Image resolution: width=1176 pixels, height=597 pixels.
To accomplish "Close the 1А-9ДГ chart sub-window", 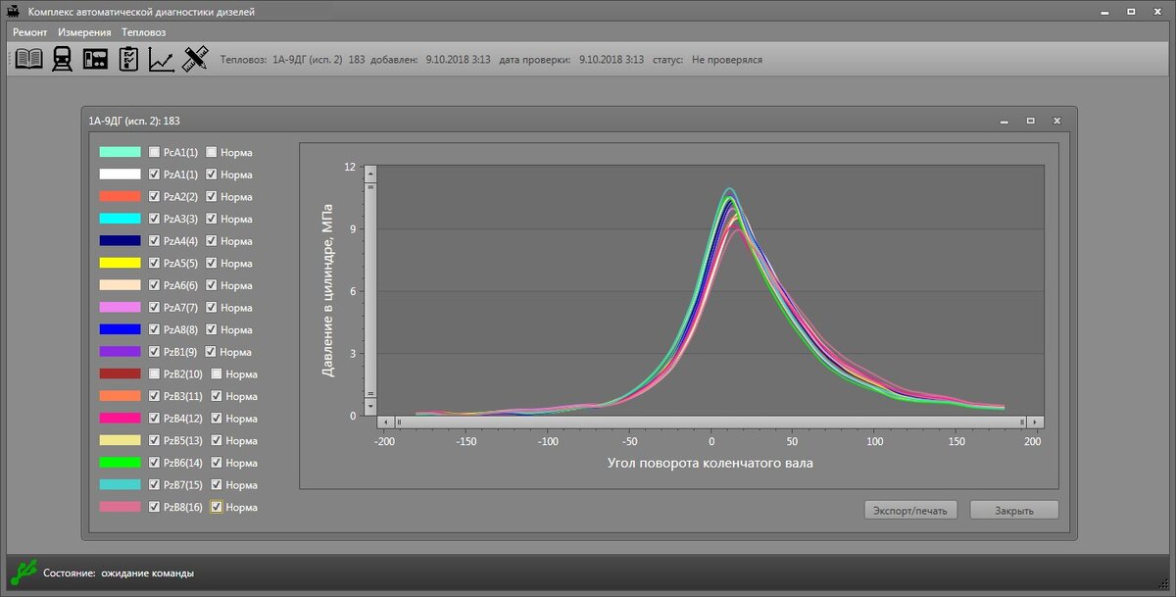I will click(x=1056, y=121).
